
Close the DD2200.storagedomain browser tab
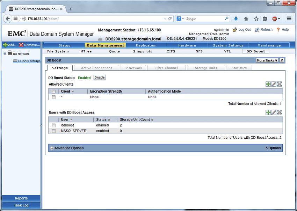tap(61, 9)
